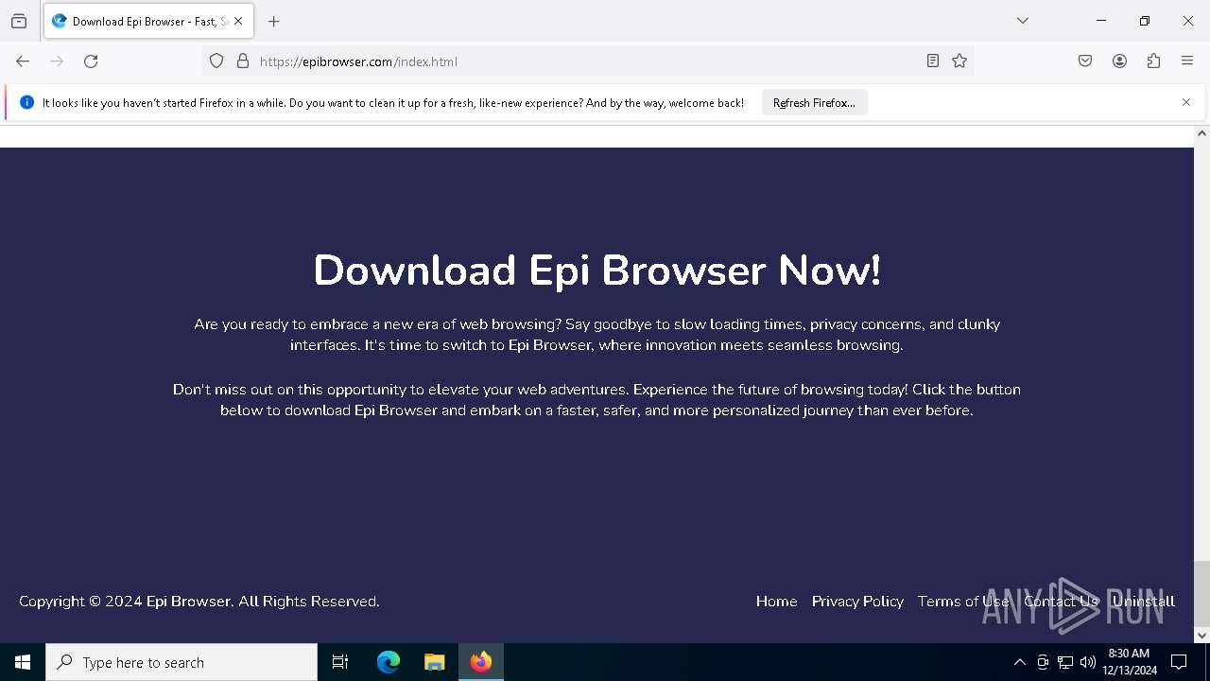Screen dimensions: 1210x681
Task: Open File Explorer from taskbar
Action: 434,662
